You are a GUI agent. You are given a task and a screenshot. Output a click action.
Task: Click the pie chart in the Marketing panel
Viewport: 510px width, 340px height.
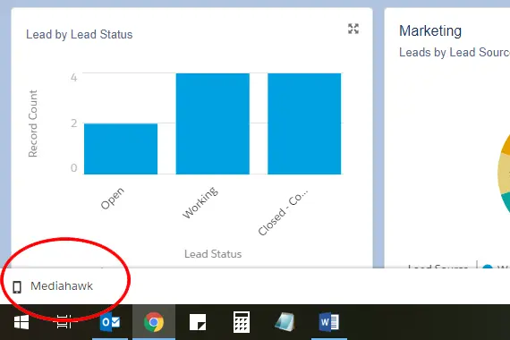point(504,173)
